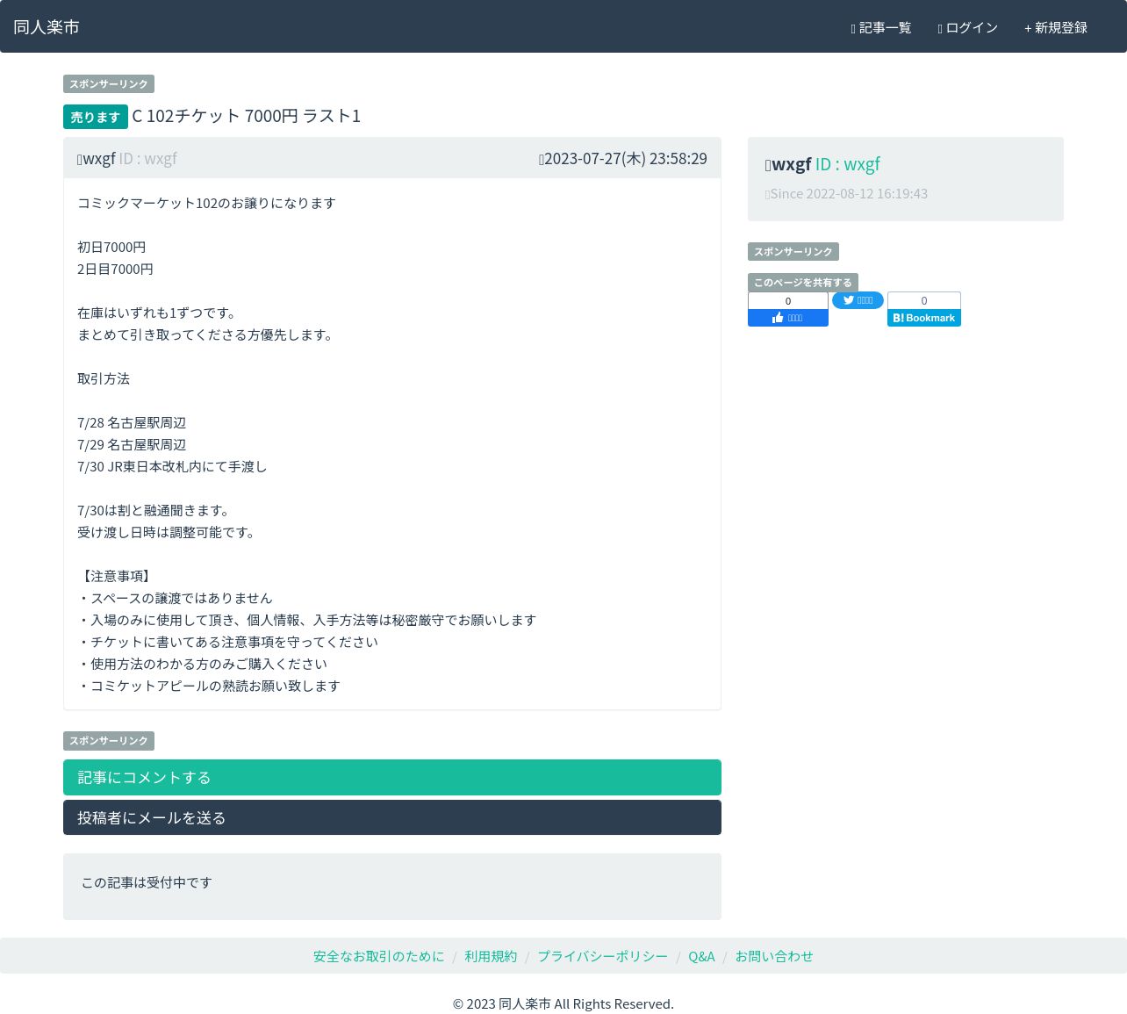
Task: Click the Hatena bookmark count box
Action: coord(924,300)
